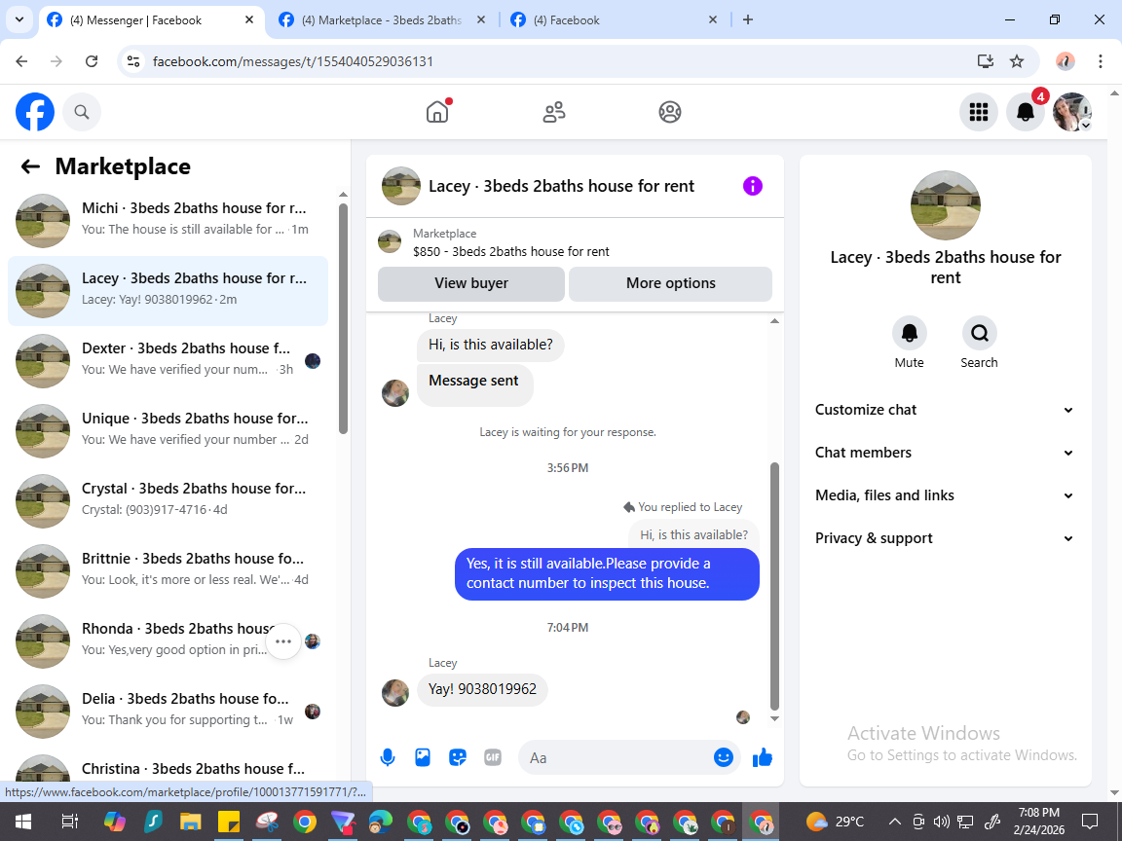Open the taskbar clock showing 7:08 PM
Viewport: 1122px width, 841px height.
tap(1039, 822)
